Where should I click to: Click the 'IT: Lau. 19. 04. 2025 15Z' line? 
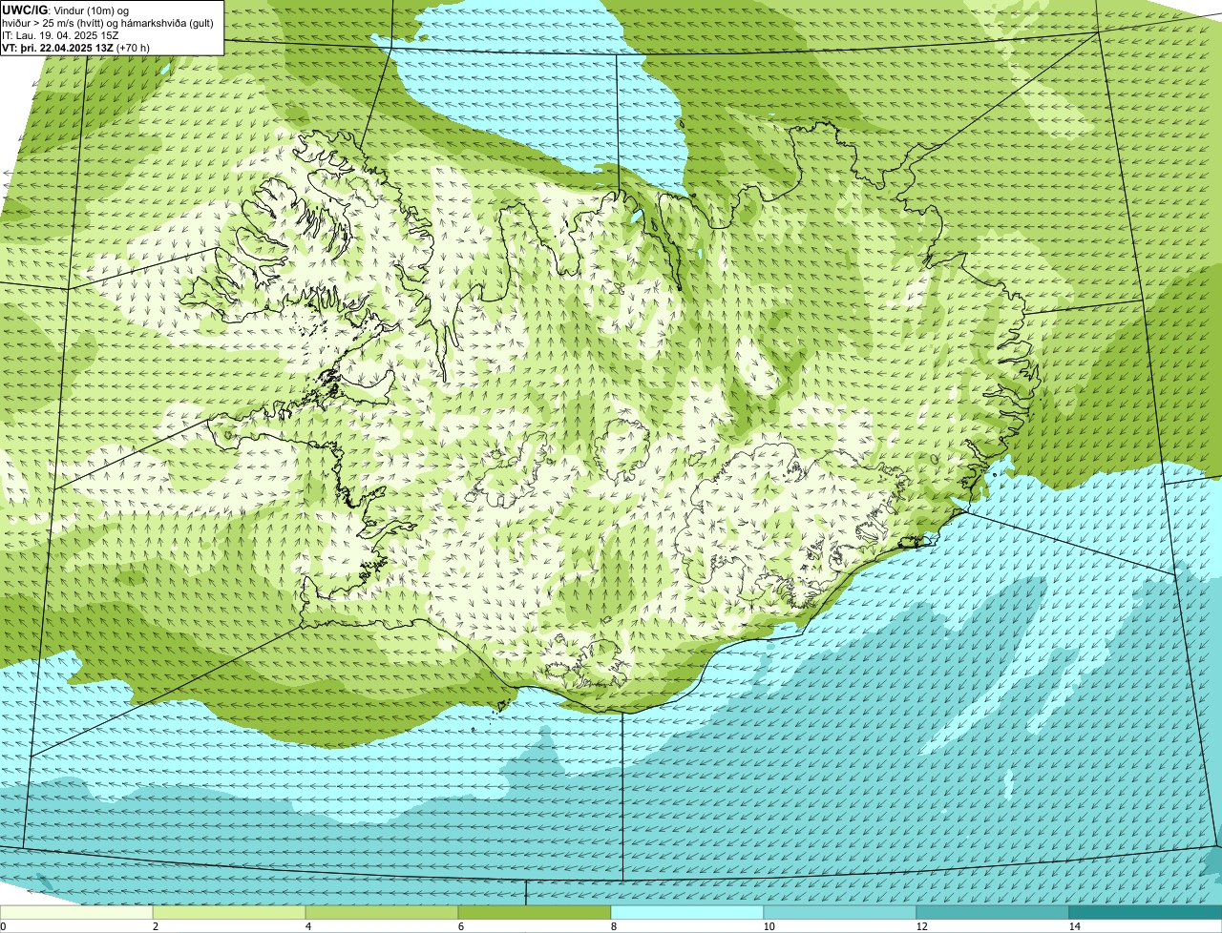61,35
